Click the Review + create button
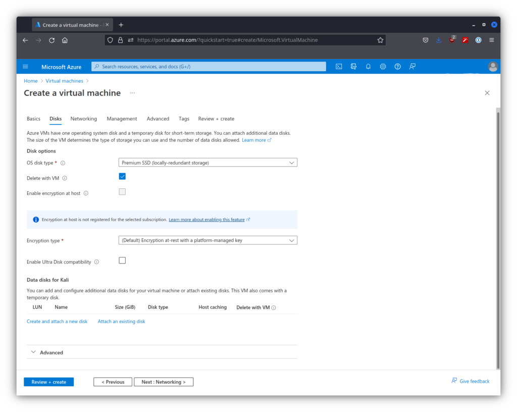 (48, 382)
